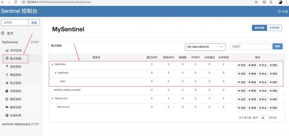The image size is (289, 136).
Task: Click the hello resource name
Action: point(63,81)
